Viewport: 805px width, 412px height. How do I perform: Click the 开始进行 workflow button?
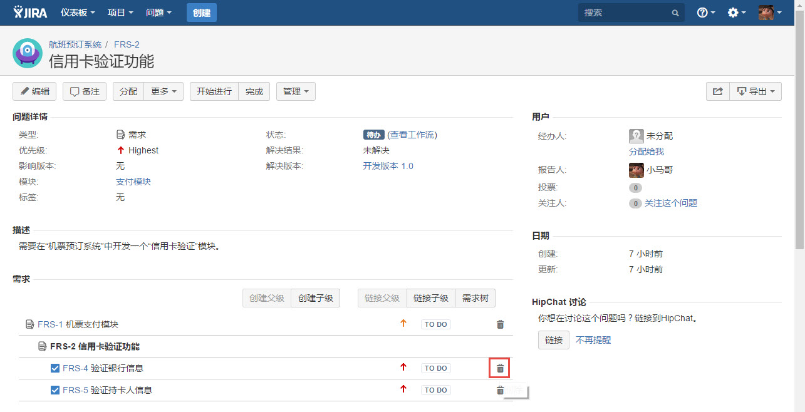(214, 91)
